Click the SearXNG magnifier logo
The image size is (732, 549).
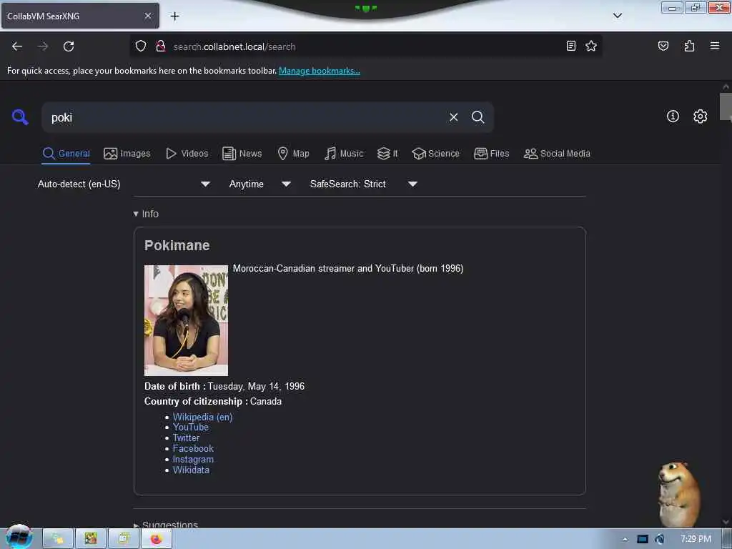click(x=20, y=117)
